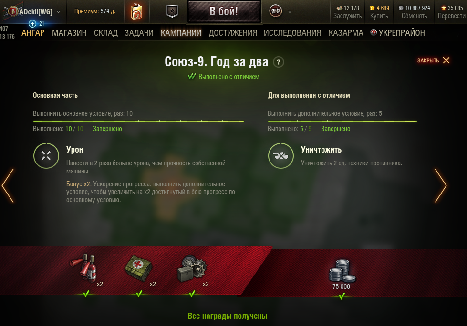The width and height of the screenshot is (467, 326).
Task: Click Купить gold 4 689
Action: coord(379,12)
